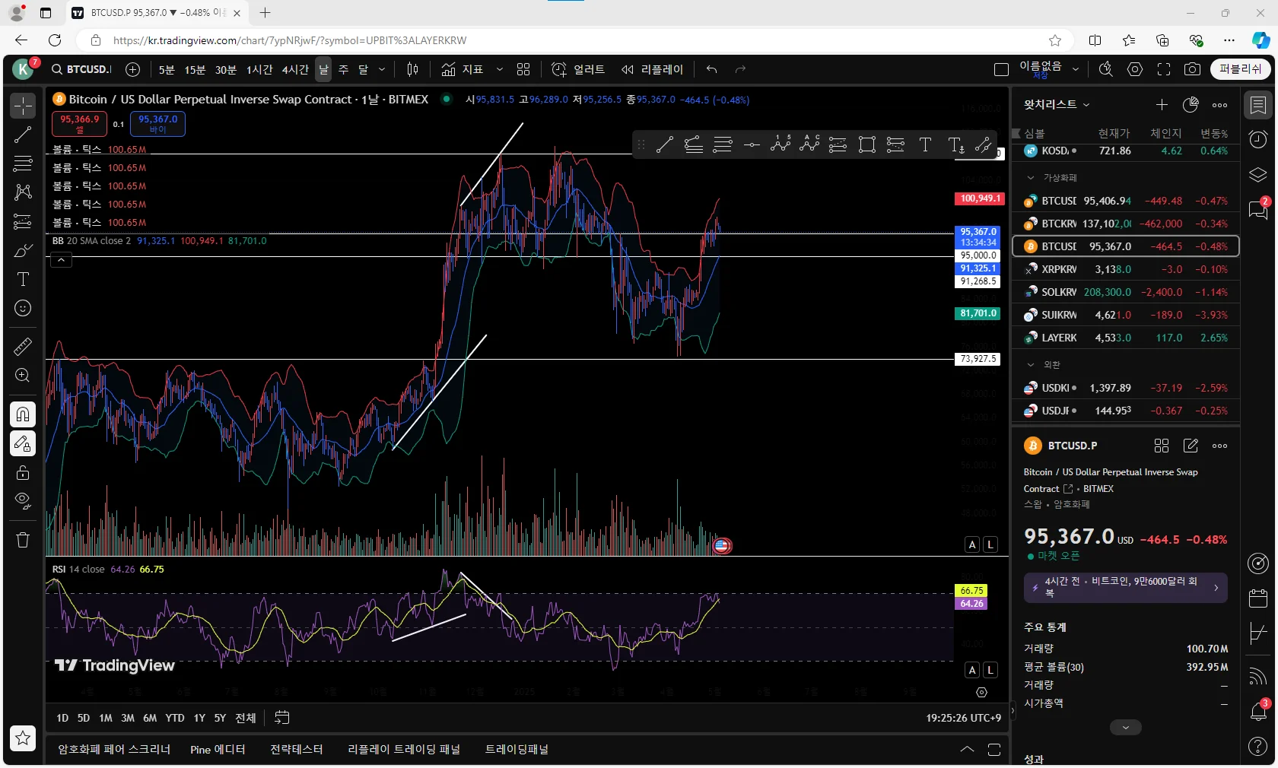This screenshot has width=1278, height=768.
Task: Undo the last chart action
Action: 711,69
